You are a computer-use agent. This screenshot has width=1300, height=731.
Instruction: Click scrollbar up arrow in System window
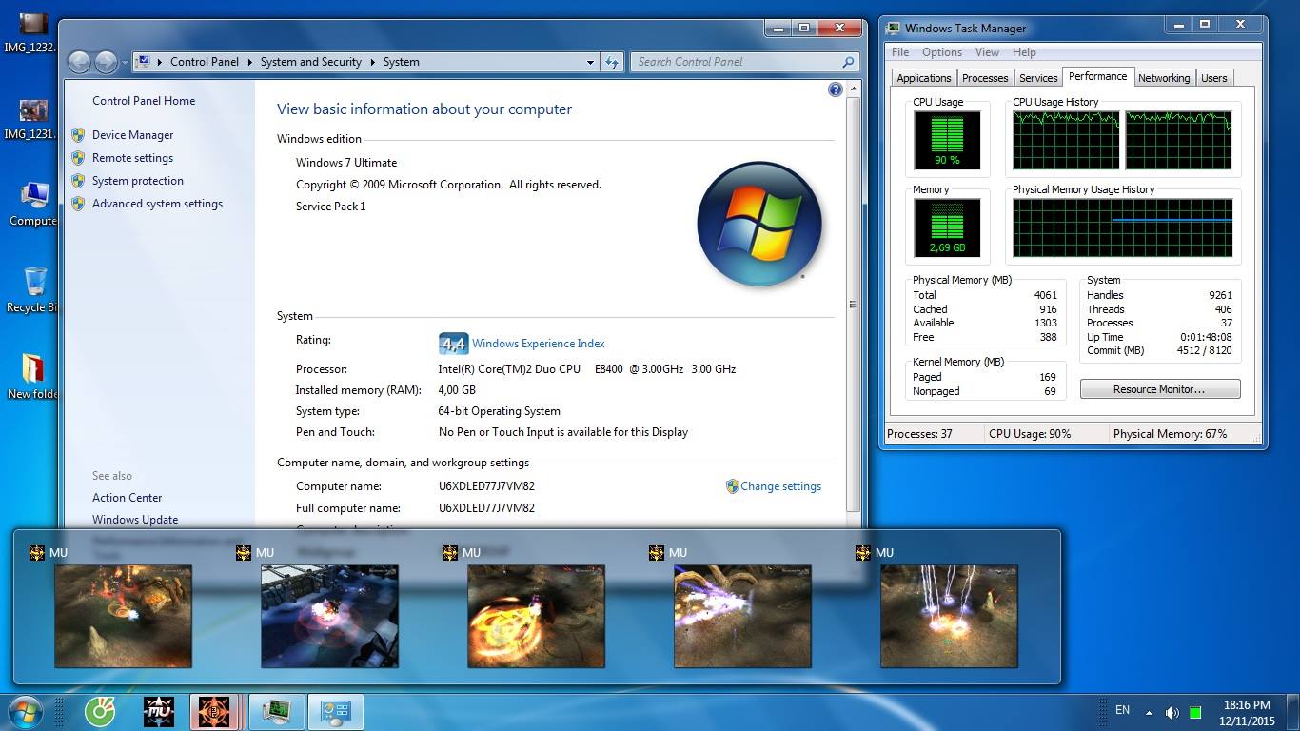(x=853, y=89)
